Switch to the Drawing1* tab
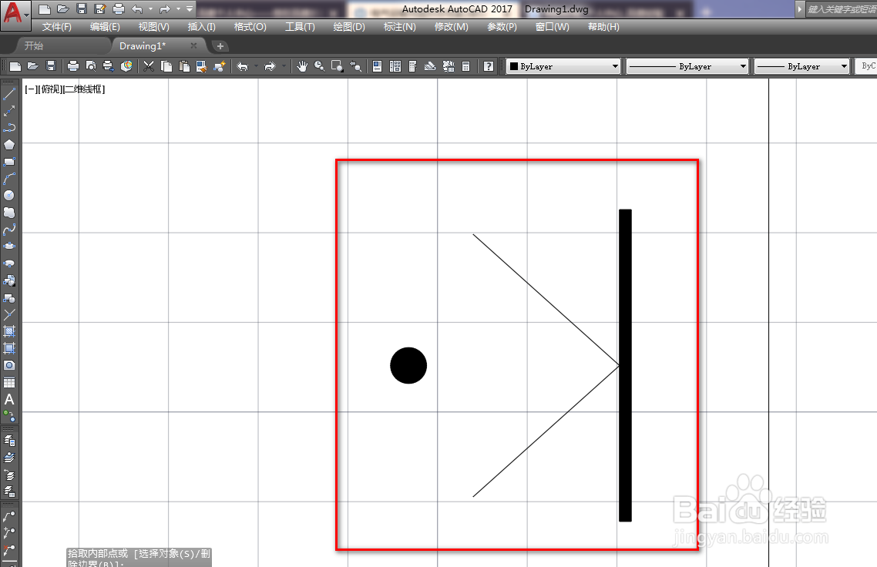The height and width of the screenshot is (567, 877). click(143, 46)
